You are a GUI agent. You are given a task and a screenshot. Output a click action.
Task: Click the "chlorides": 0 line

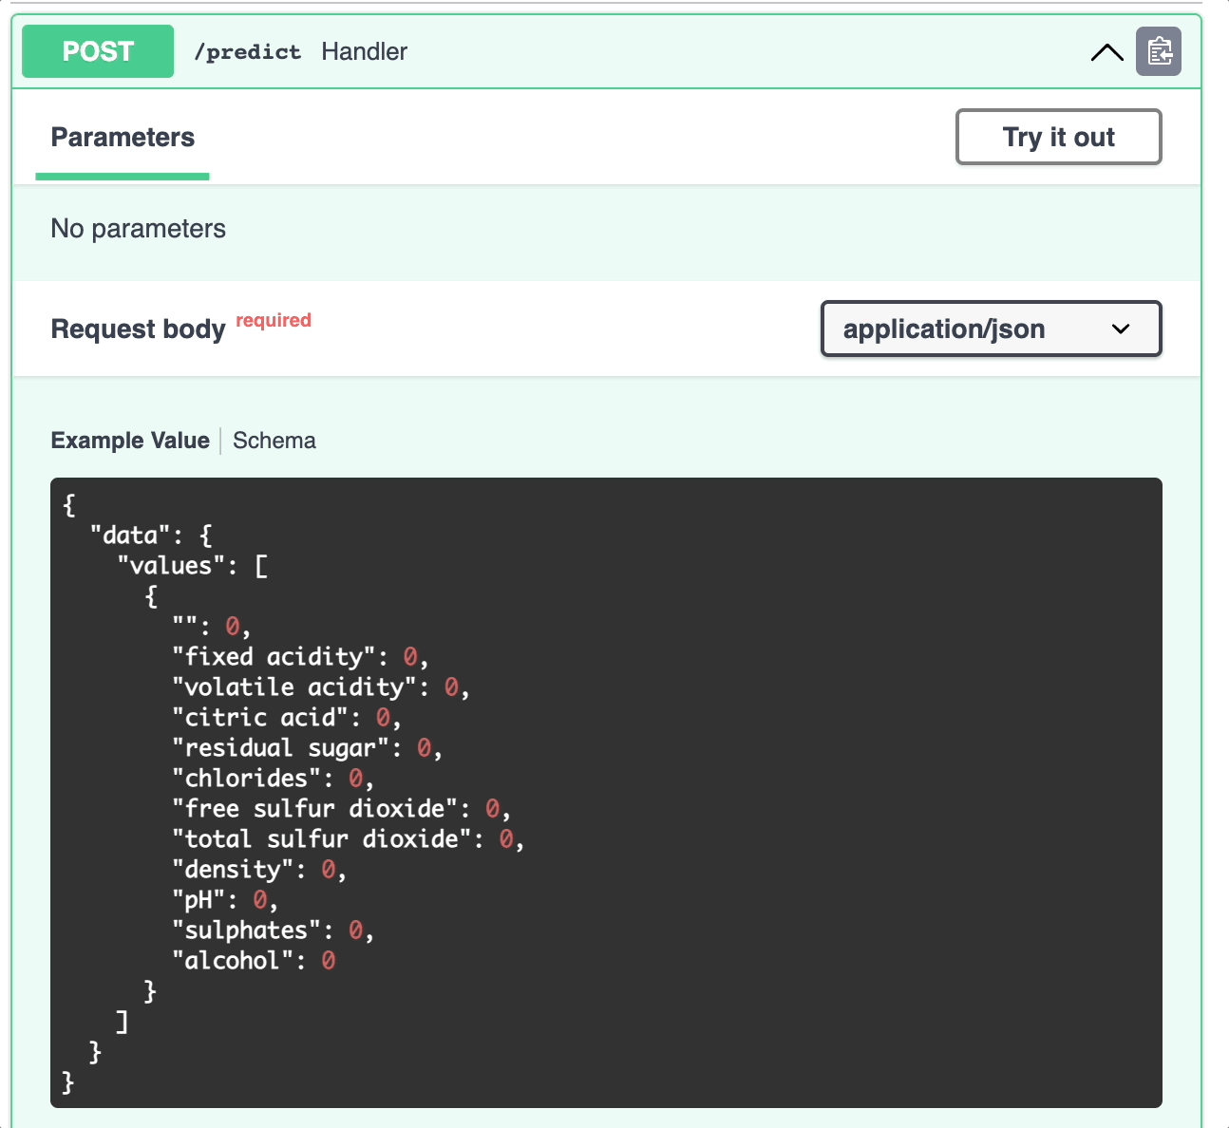click(273, 779)
